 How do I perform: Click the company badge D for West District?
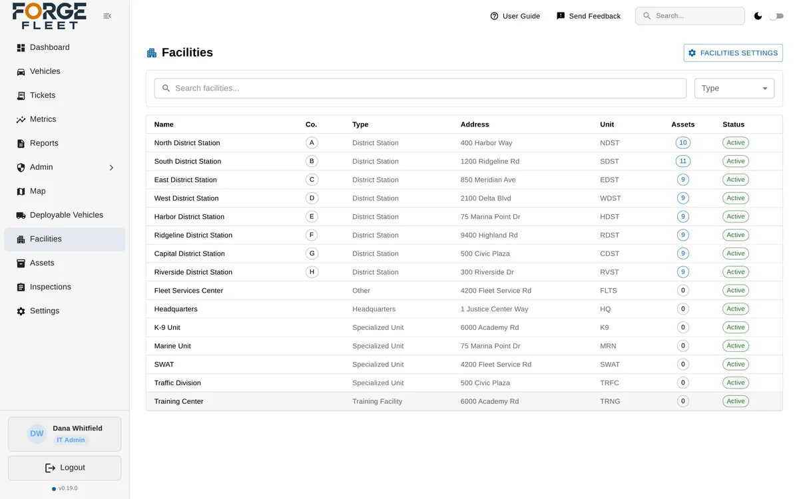(x=312, y=198)
